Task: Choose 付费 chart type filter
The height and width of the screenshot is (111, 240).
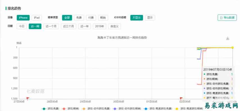Action: (91, 18)
